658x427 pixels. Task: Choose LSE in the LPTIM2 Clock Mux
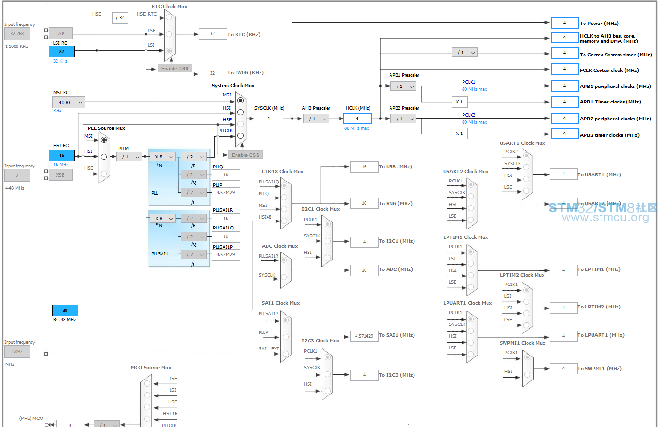click(x=526, y=325)
